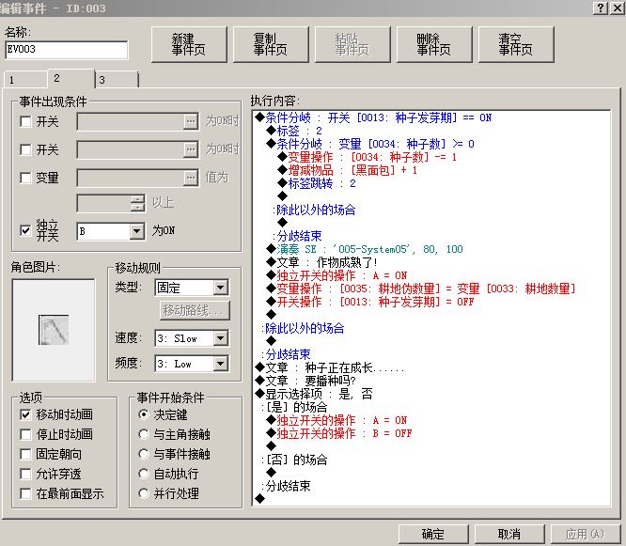Open variable selector ellipsis button

pyautogui.click(x=191, y=178)
